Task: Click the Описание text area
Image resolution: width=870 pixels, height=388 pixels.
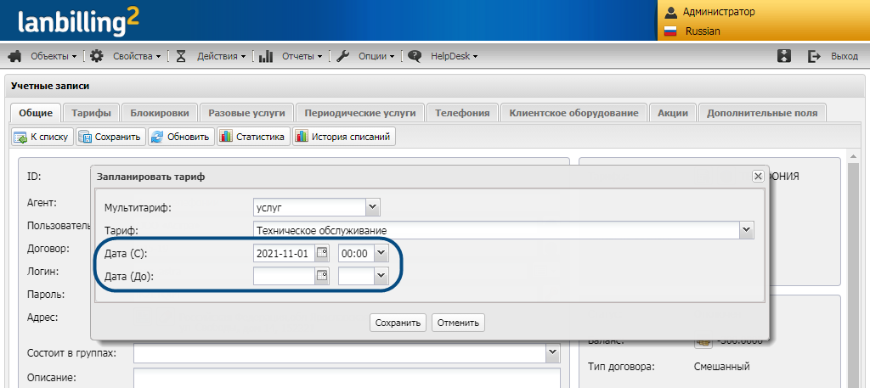Action: click(347, 378)
